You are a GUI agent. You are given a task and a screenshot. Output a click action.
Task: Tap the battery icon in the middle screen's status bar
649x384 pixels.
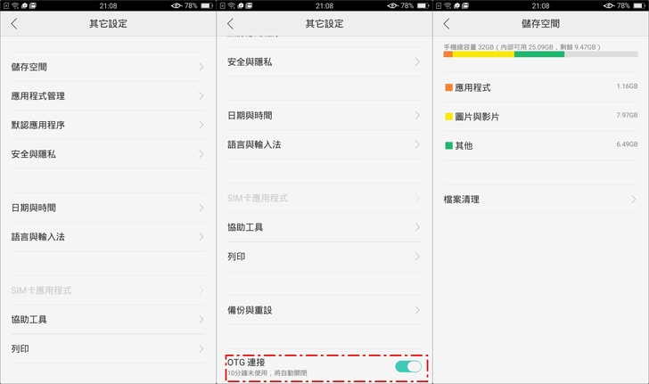(423, 6)
